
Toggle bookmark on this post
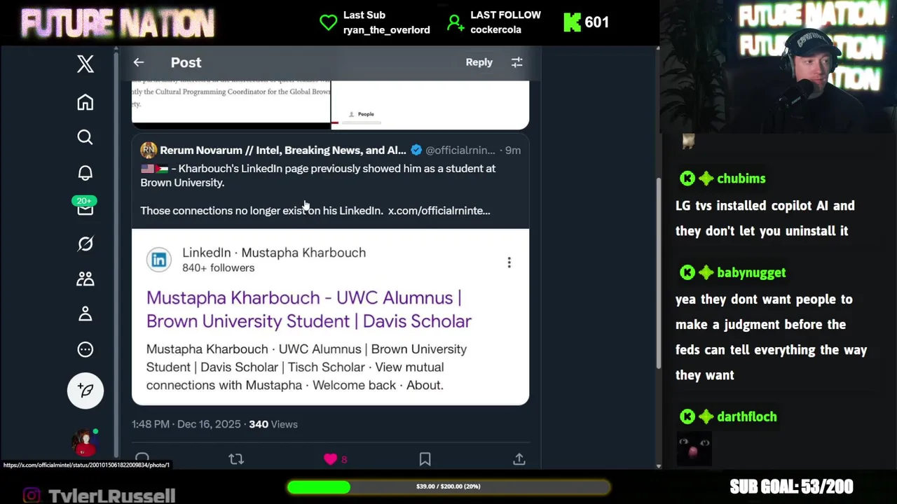[x=425, y=459]
